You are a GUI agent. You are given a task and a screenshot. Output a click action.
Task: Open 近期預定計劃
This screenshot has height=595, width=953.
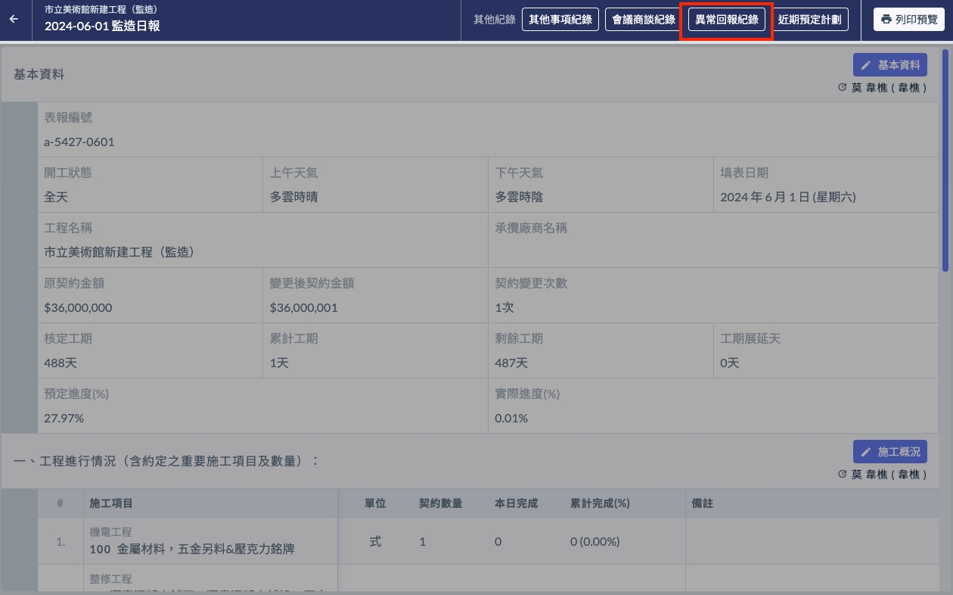click(809, 20)
